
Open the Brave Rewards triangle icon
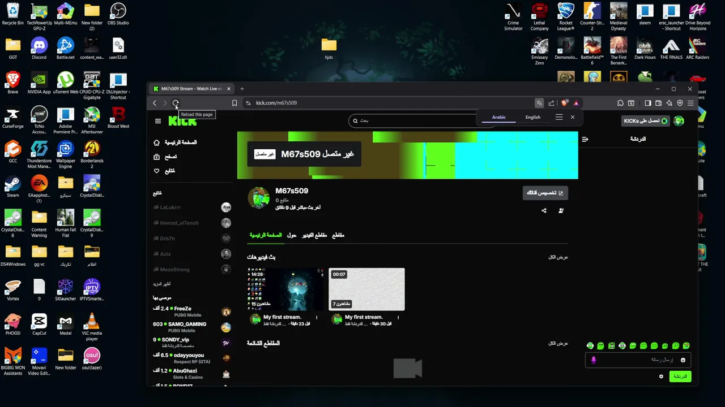(576, 103)
